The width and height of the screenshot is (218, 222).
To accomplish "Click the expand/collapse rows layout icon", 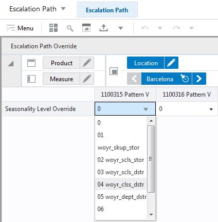I will pyautogui.click(x=53, y=28).
